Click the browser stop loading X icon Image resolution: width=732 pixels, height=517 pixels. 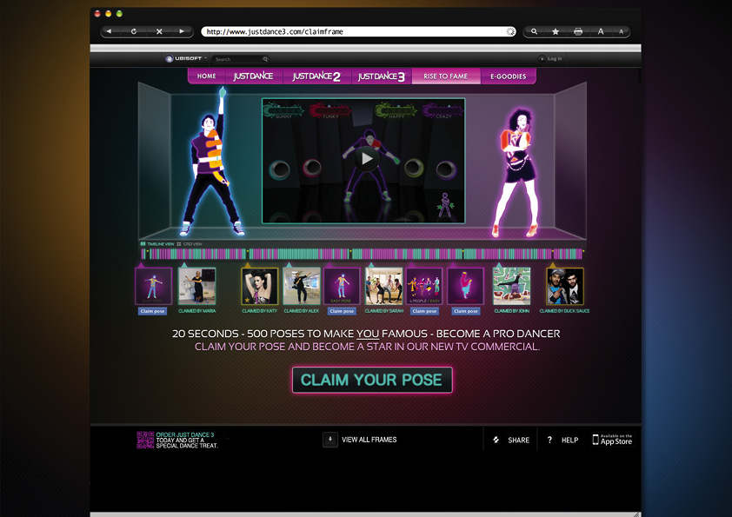pos(158,31)
